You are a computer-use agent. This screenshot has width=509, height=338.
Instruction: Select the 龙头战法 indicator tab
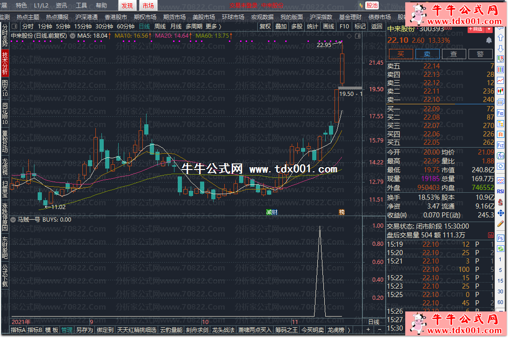(x=223, y=330)
